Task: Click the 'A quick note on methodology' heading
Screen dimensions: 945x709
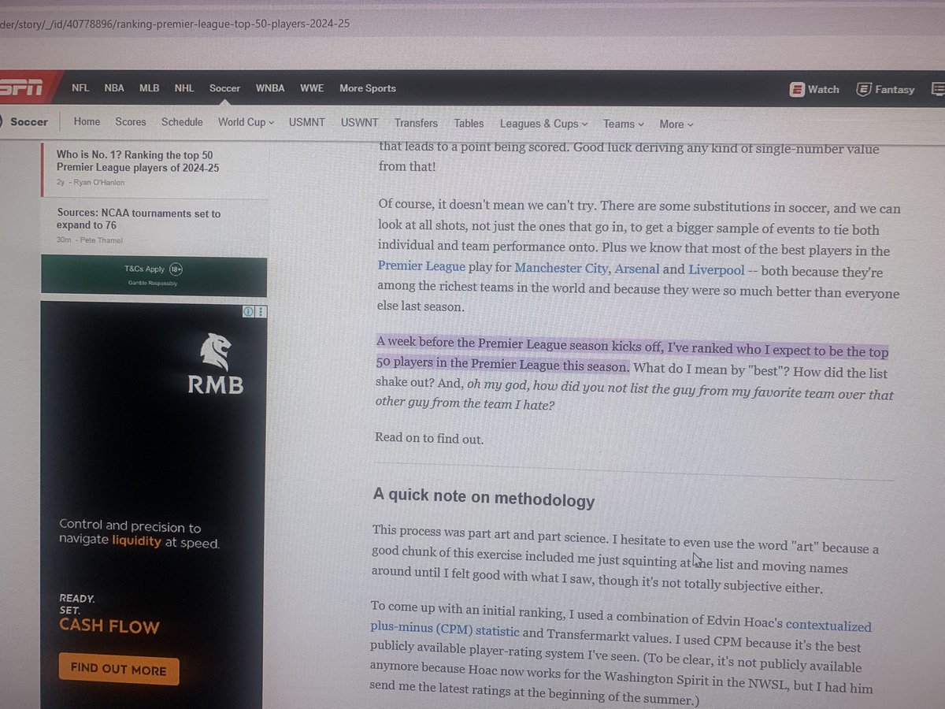Action: 484,499
